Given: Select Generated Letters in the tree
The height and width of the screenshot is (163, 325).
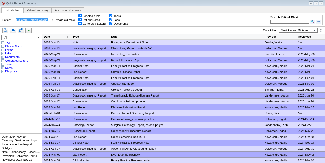Looking at the screenshot, I should point(16,61).
